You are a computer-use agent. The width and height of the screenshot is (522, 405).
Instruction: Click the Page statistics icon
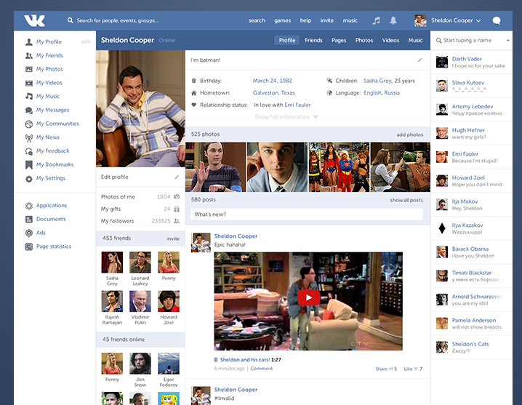[29, 246]
